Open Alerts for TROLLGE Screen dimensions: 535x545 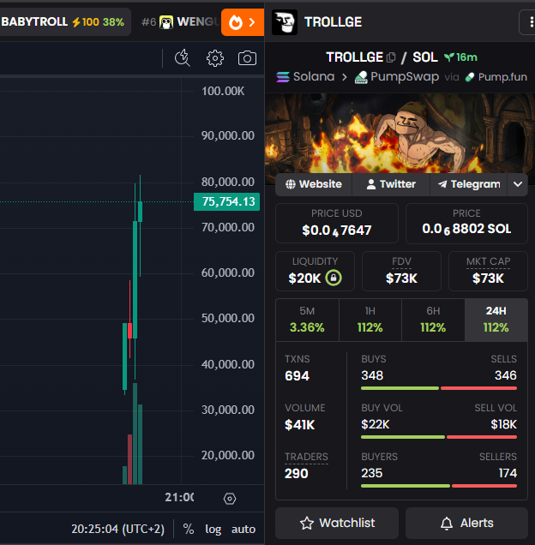click(x=466, y=523)
